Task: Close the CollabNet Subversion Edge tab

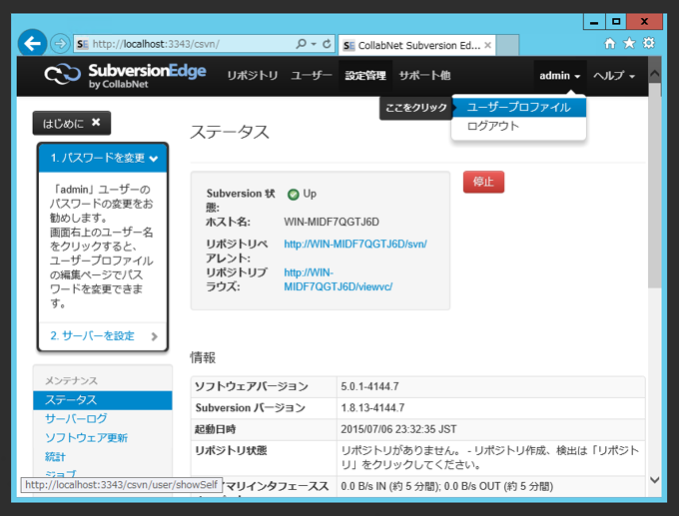Action: [x=487, y=45]
